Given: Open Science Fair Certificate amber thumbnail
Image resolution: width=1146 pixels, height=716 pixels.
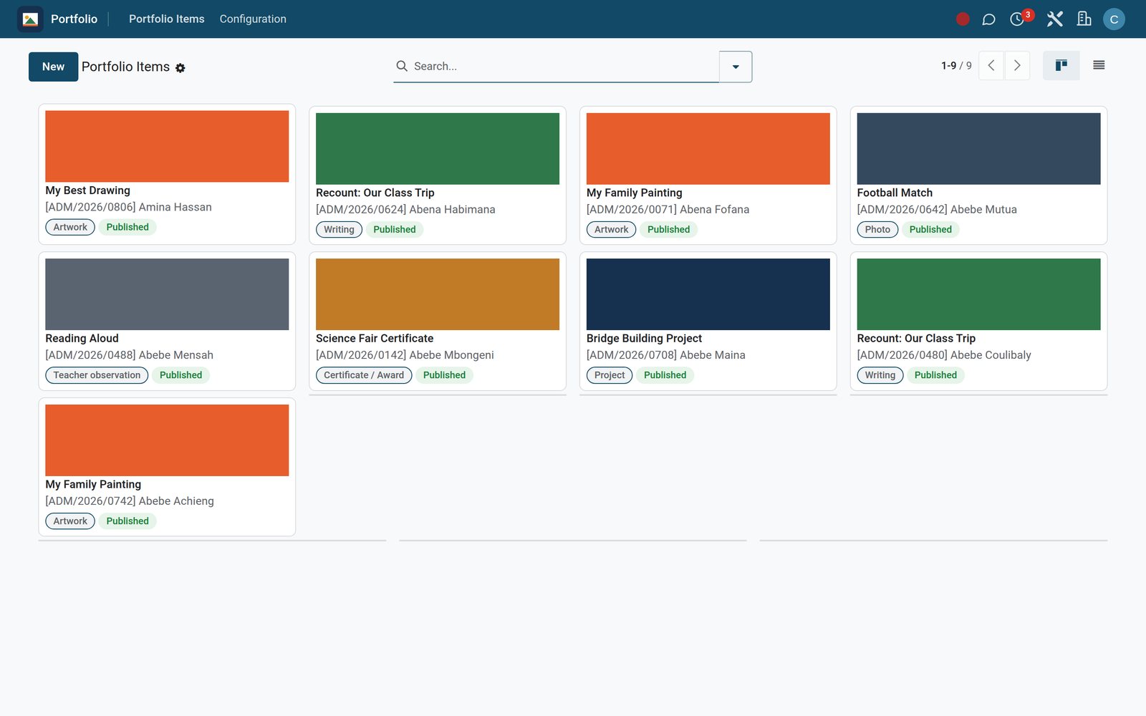Looking at the screenshot, I should click(438, 294).
